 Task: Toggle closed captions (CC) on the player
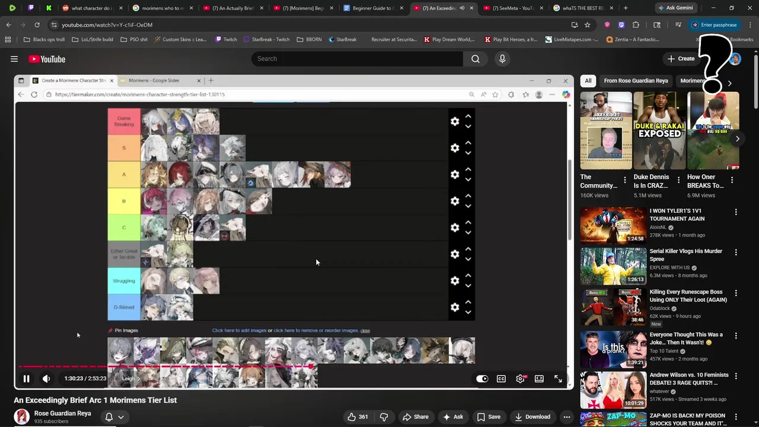tap(501, 378)
